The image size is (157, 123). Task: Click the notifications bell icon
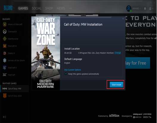click(145, 9)
